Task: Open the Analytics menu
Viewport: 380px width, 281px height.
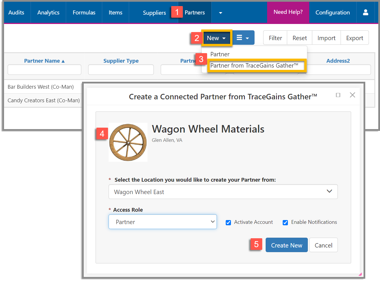Action: pos(49,12)
